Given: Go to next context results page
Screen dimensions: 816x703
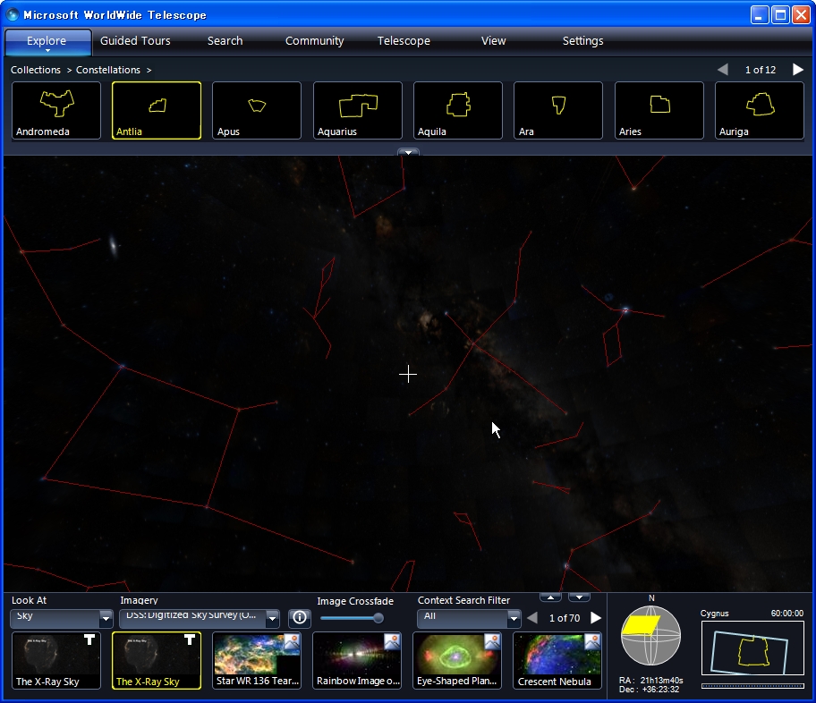Looking at the screenshot, I should [x=596, y=618].
